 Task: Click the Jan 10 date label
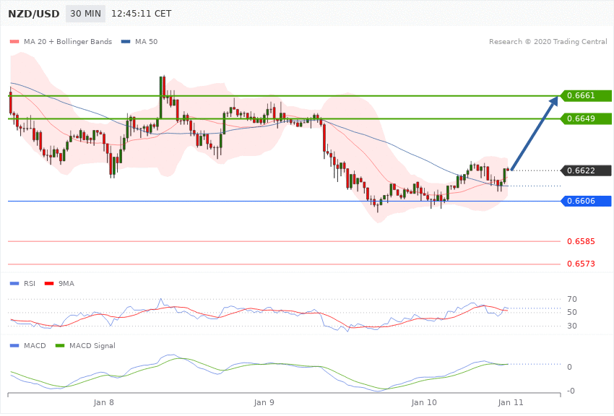tap(424, 403)
